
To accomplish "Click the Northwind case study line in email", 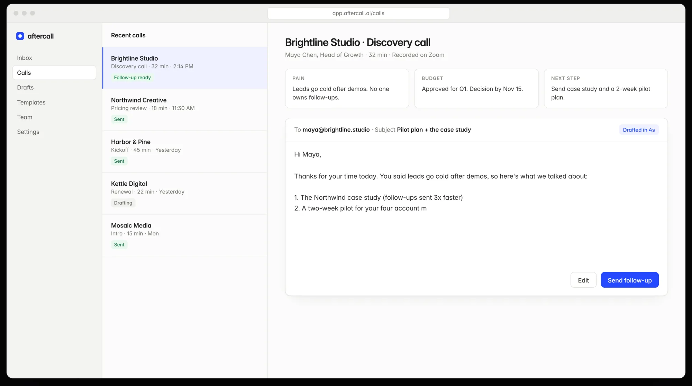I will pos(379,198).
